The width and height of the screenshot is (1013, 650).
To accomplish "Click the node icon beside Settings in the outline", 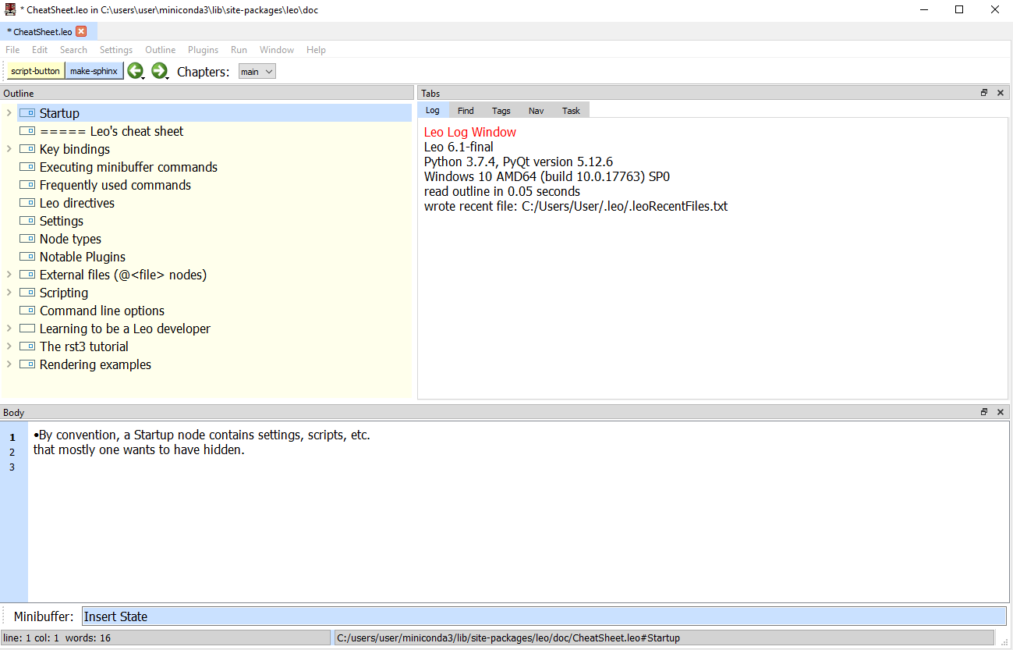I will 27,221.
